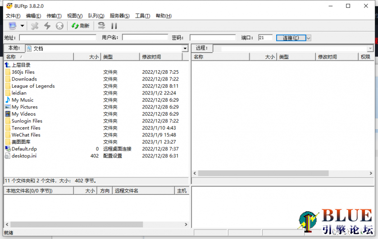The height and width of the screenshot is (239, 378).
Task: Click the disconnect X toolbar icon
Action: [35, 26]
